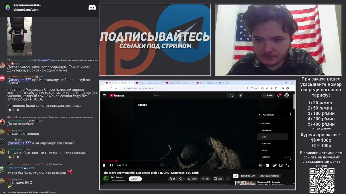
Task: Start voice search with microphone icon
Action: tap(241, 95)
